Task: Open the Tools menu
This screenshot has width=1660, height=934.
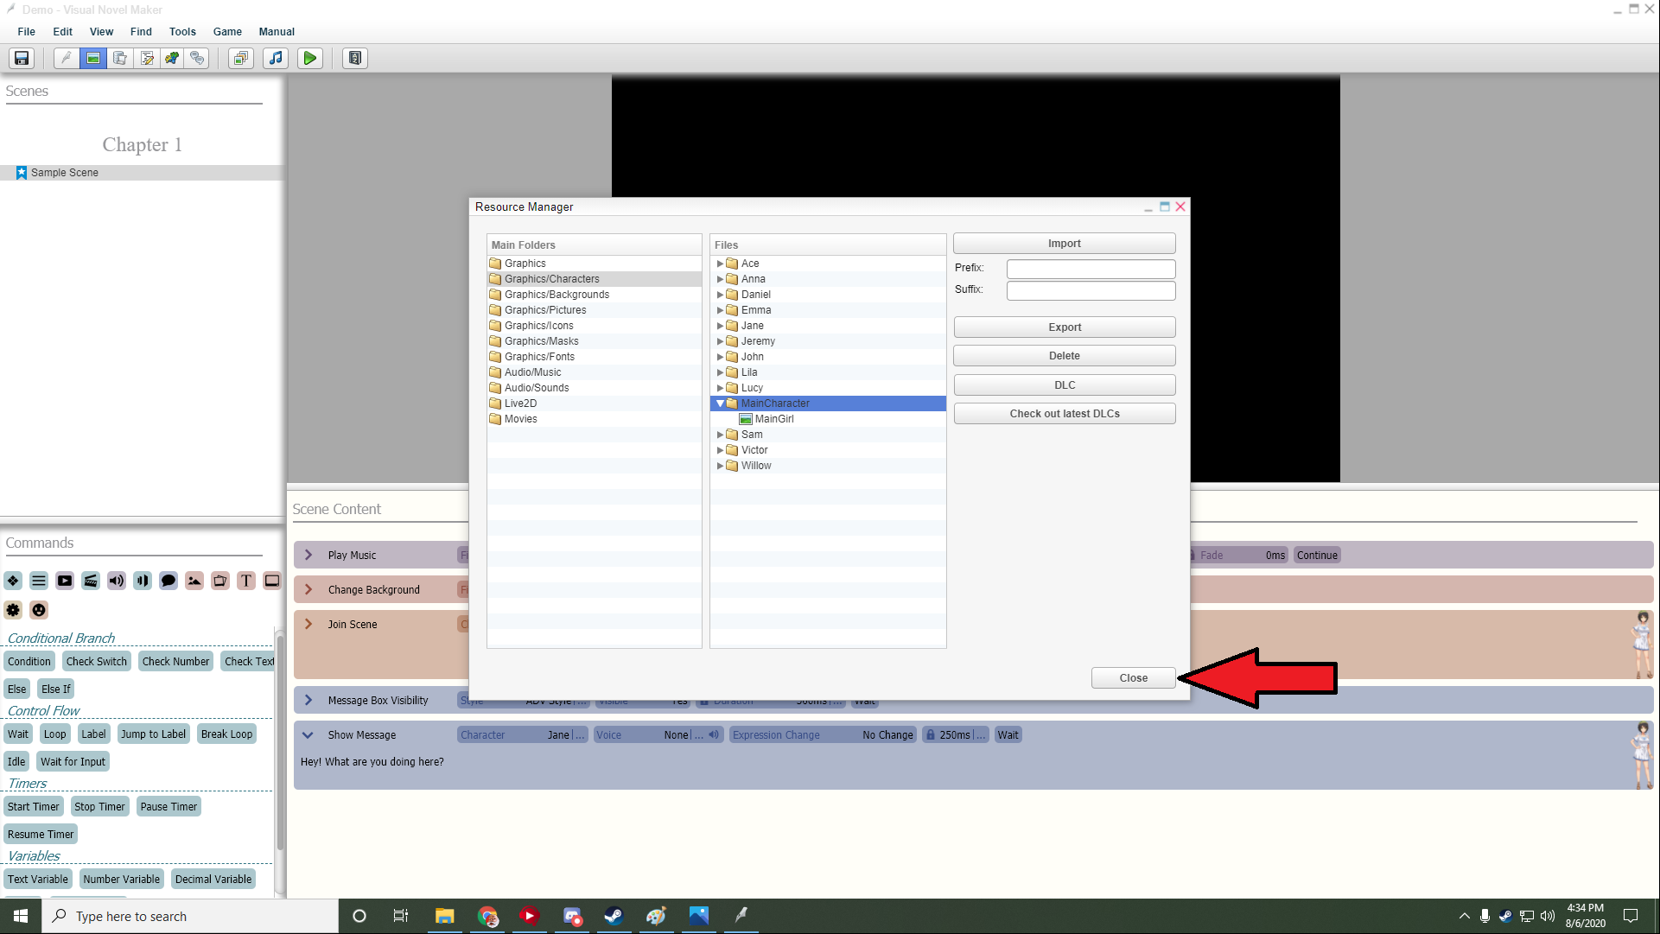Action: [x=182, y=32]
